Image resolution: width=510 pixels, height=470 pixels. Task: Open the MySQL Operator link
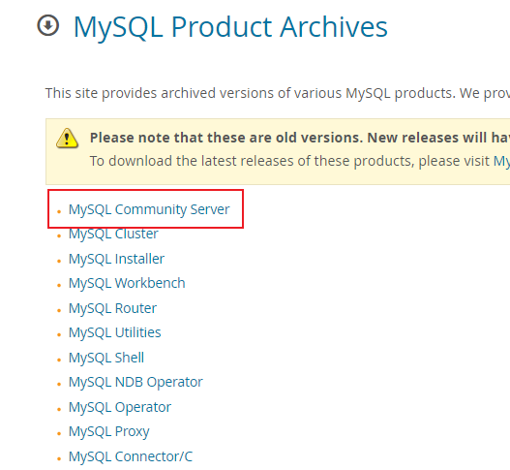point(120,407)
